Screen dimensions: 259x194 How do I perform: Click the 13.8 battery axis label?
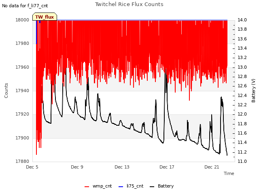[x=242, y=30]
